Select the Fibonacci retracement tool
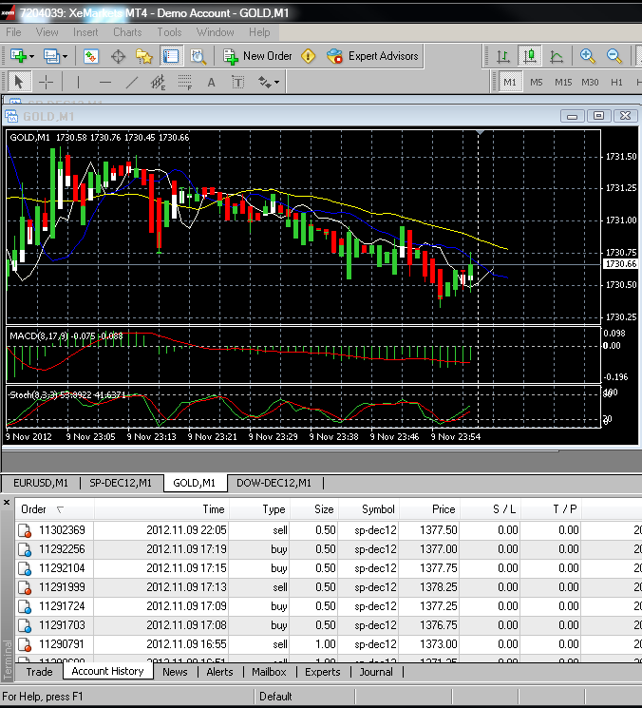The width and height of the screenshot is (642, 708). pyautogui.click(x=184, y=82)
